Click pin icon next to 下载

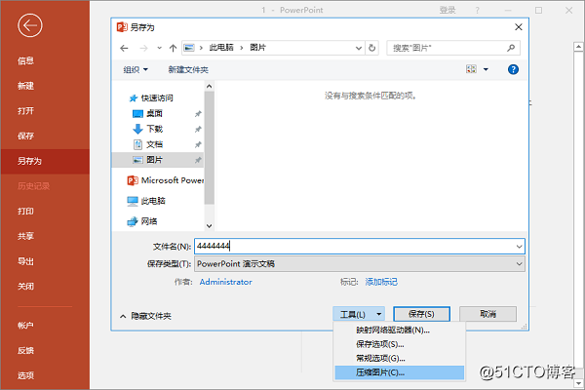click(x=198, y=129)
